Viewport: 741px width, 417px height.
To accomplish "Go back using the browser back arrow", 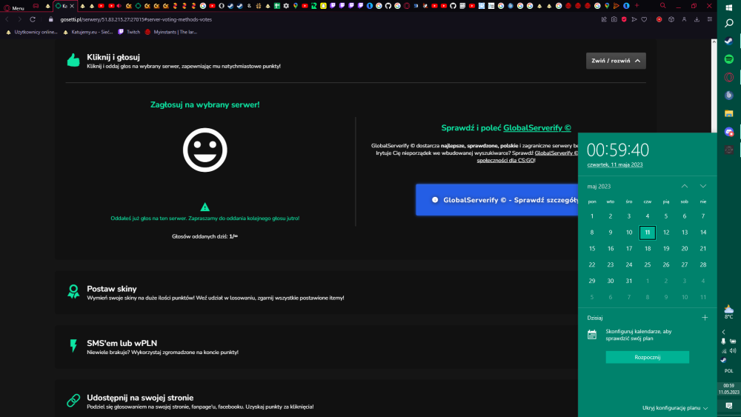I will coord(7,19).
